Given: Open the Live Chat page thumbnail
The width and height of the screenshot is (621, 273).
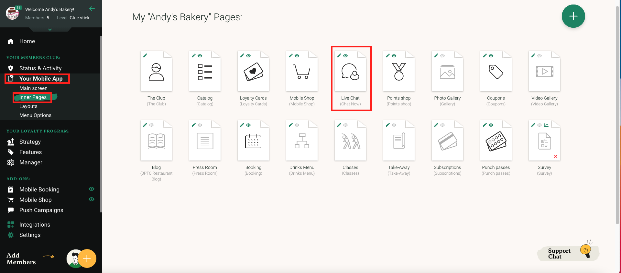Looking at the screenshot, I should point(350,71).
